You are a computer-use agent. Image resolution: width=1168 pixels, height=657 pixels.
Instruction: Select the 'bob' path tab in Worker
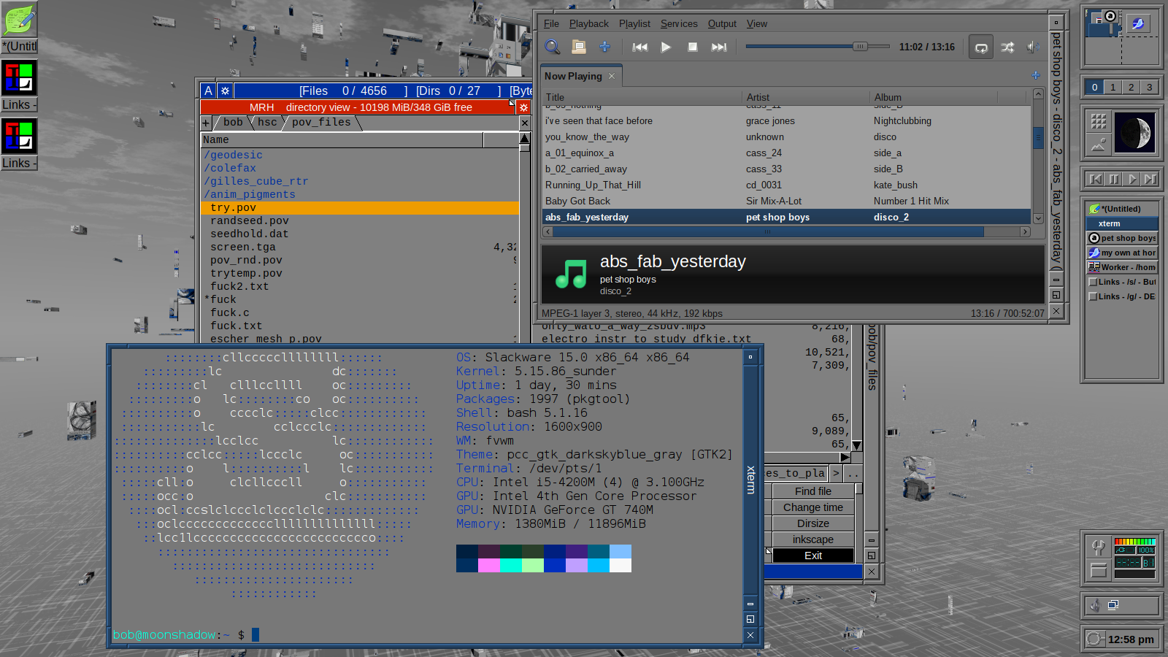pos(233,122)
